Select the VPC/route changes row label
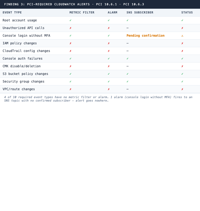This screenshot has width=200, height=211. pos(19,89)
